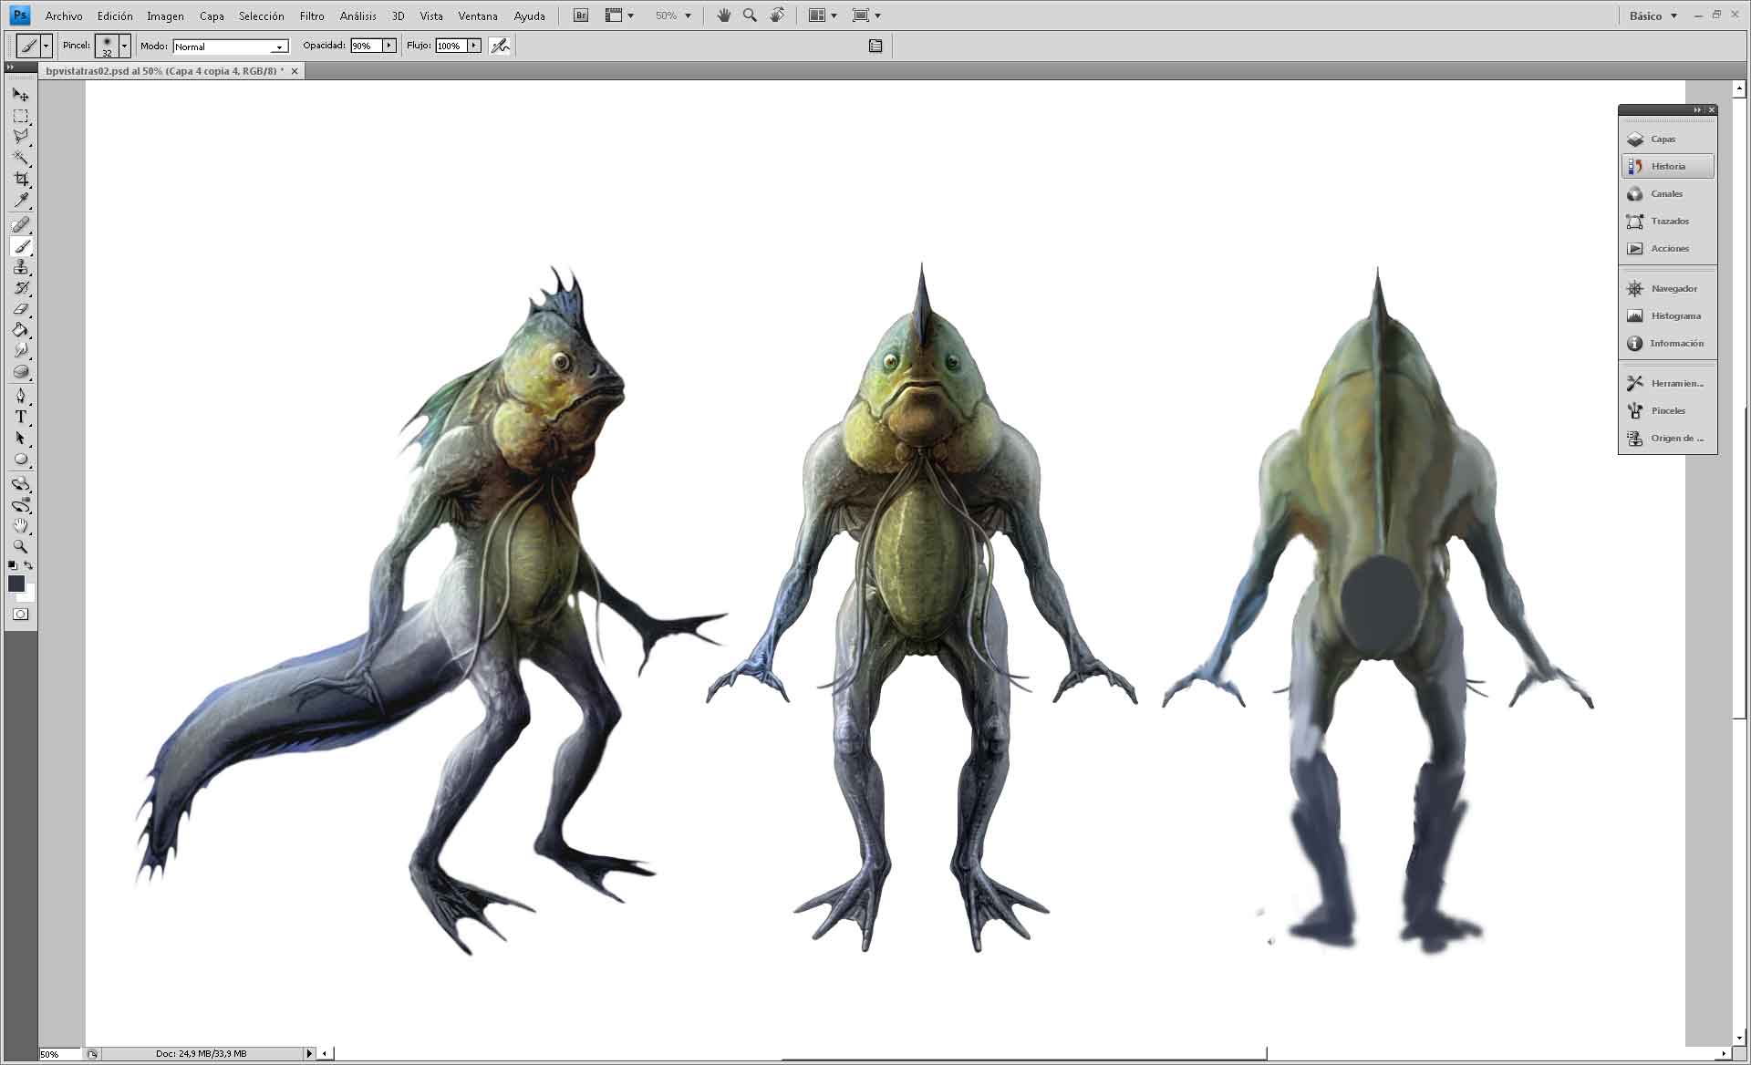Swap foreground and background colors
The height and width of the screenshot is (1065, 1751).
[x=28, y=565]
